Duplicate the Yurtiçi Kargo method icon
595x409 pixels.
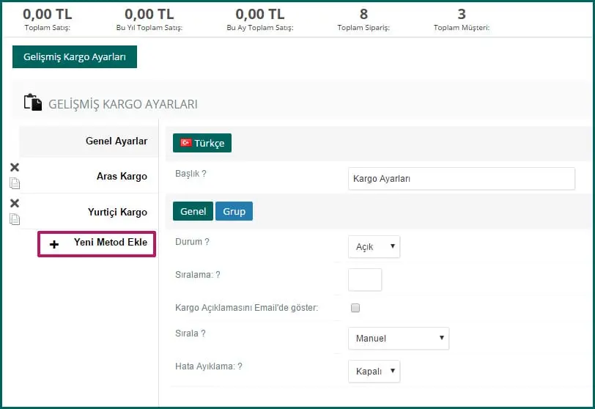(x=15, y=219)
